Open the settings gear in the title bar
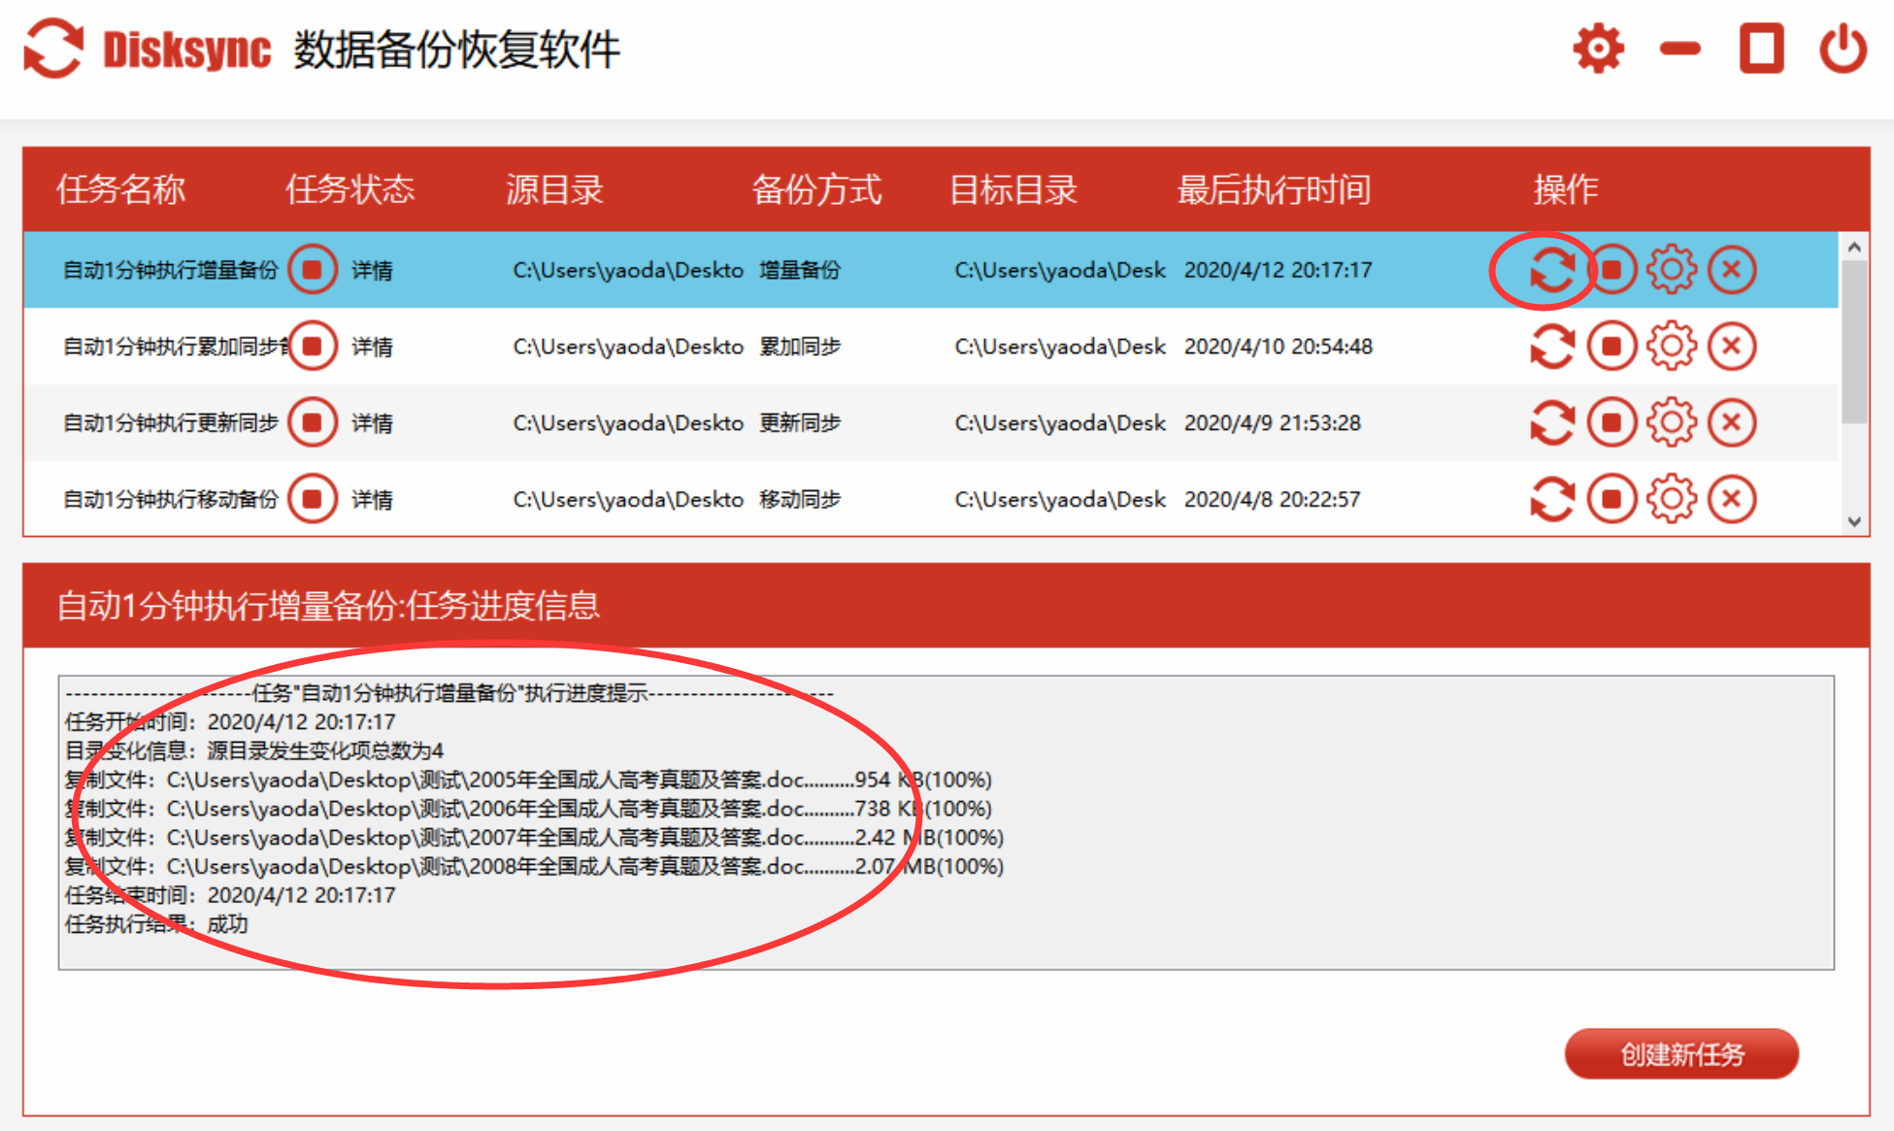Screen dimensions: 1894x1131 [x=1598, y=49]
